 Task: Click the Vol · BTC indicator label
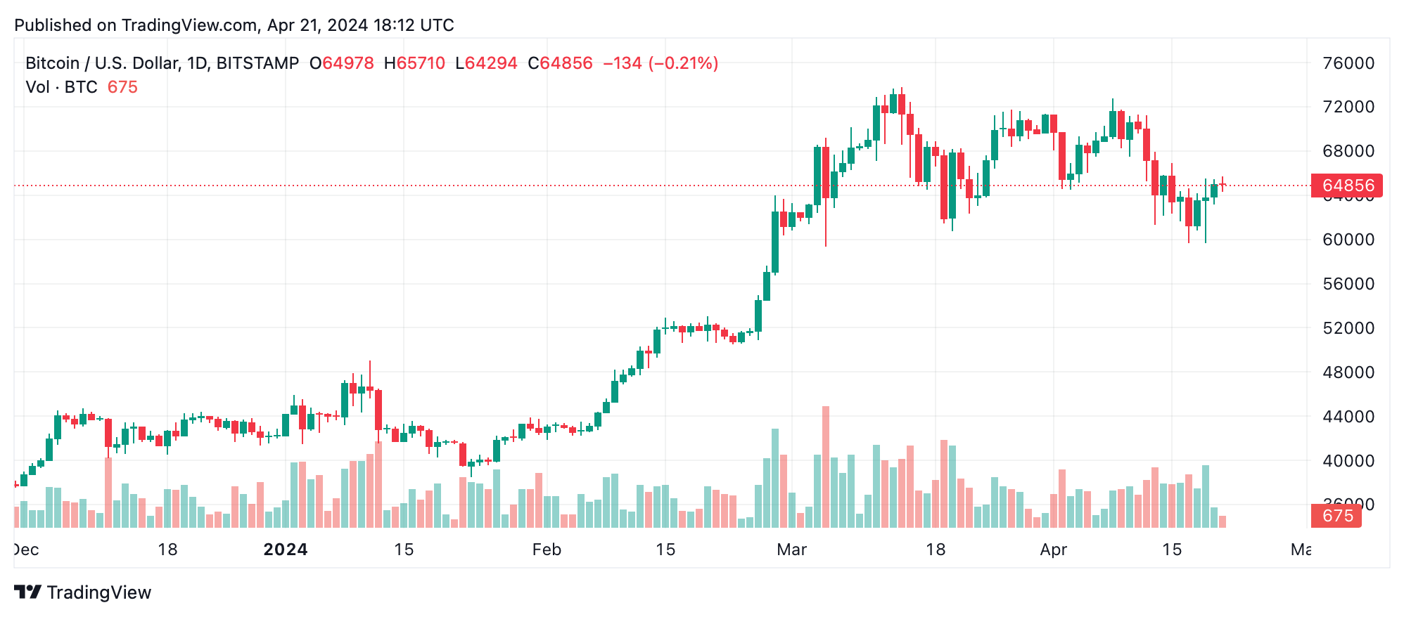point(62,87)
